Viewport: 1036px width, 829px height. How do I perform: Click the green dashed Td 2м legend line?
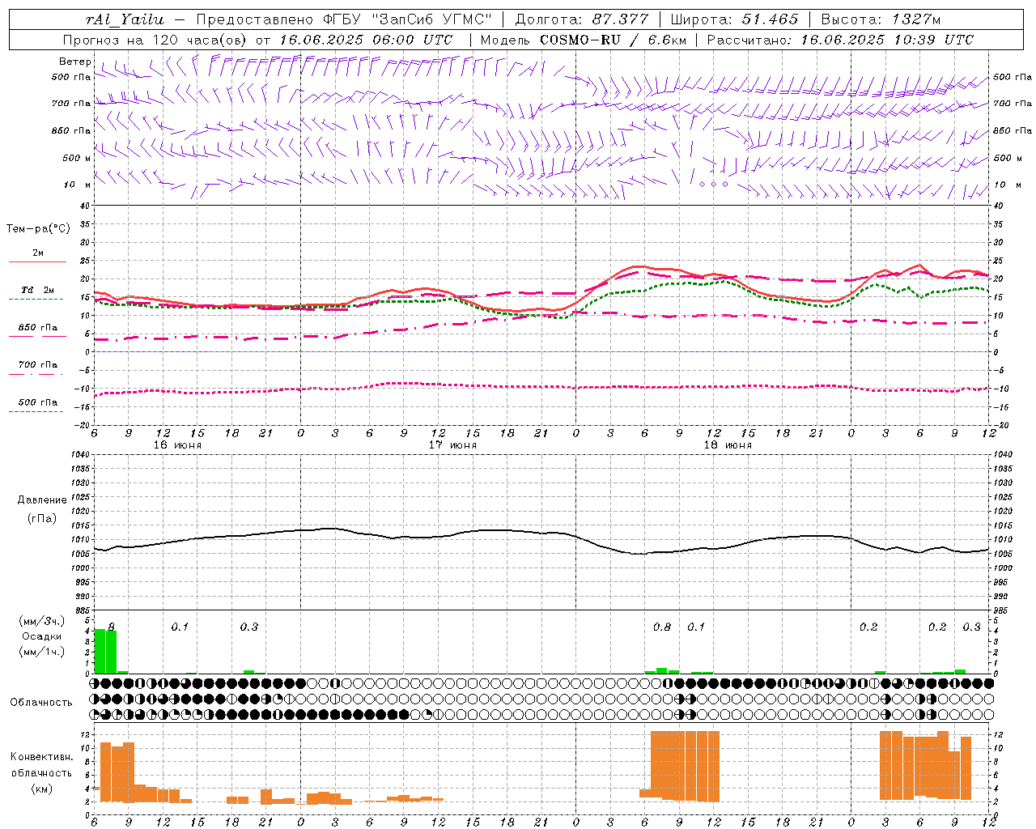tap(36, 300)
